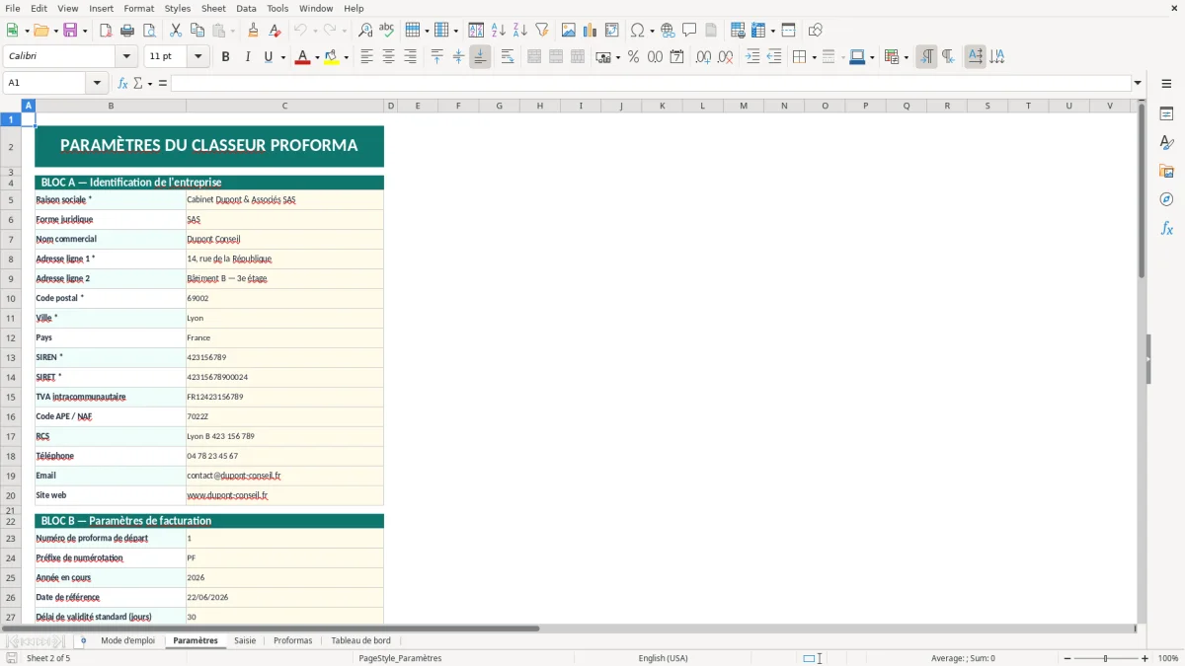Switch to the Mode d'emploi tab
The width and height of the screenshot is (1185, 666).
127,640
